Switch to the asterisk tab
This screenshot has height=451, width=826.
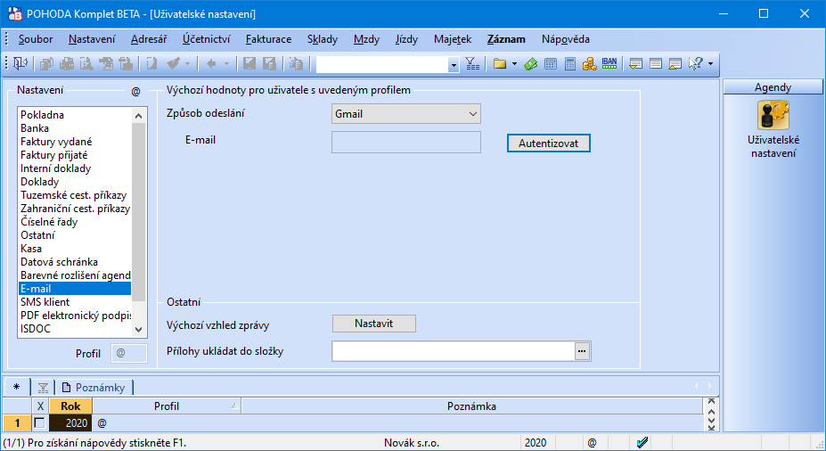[17, 387]
